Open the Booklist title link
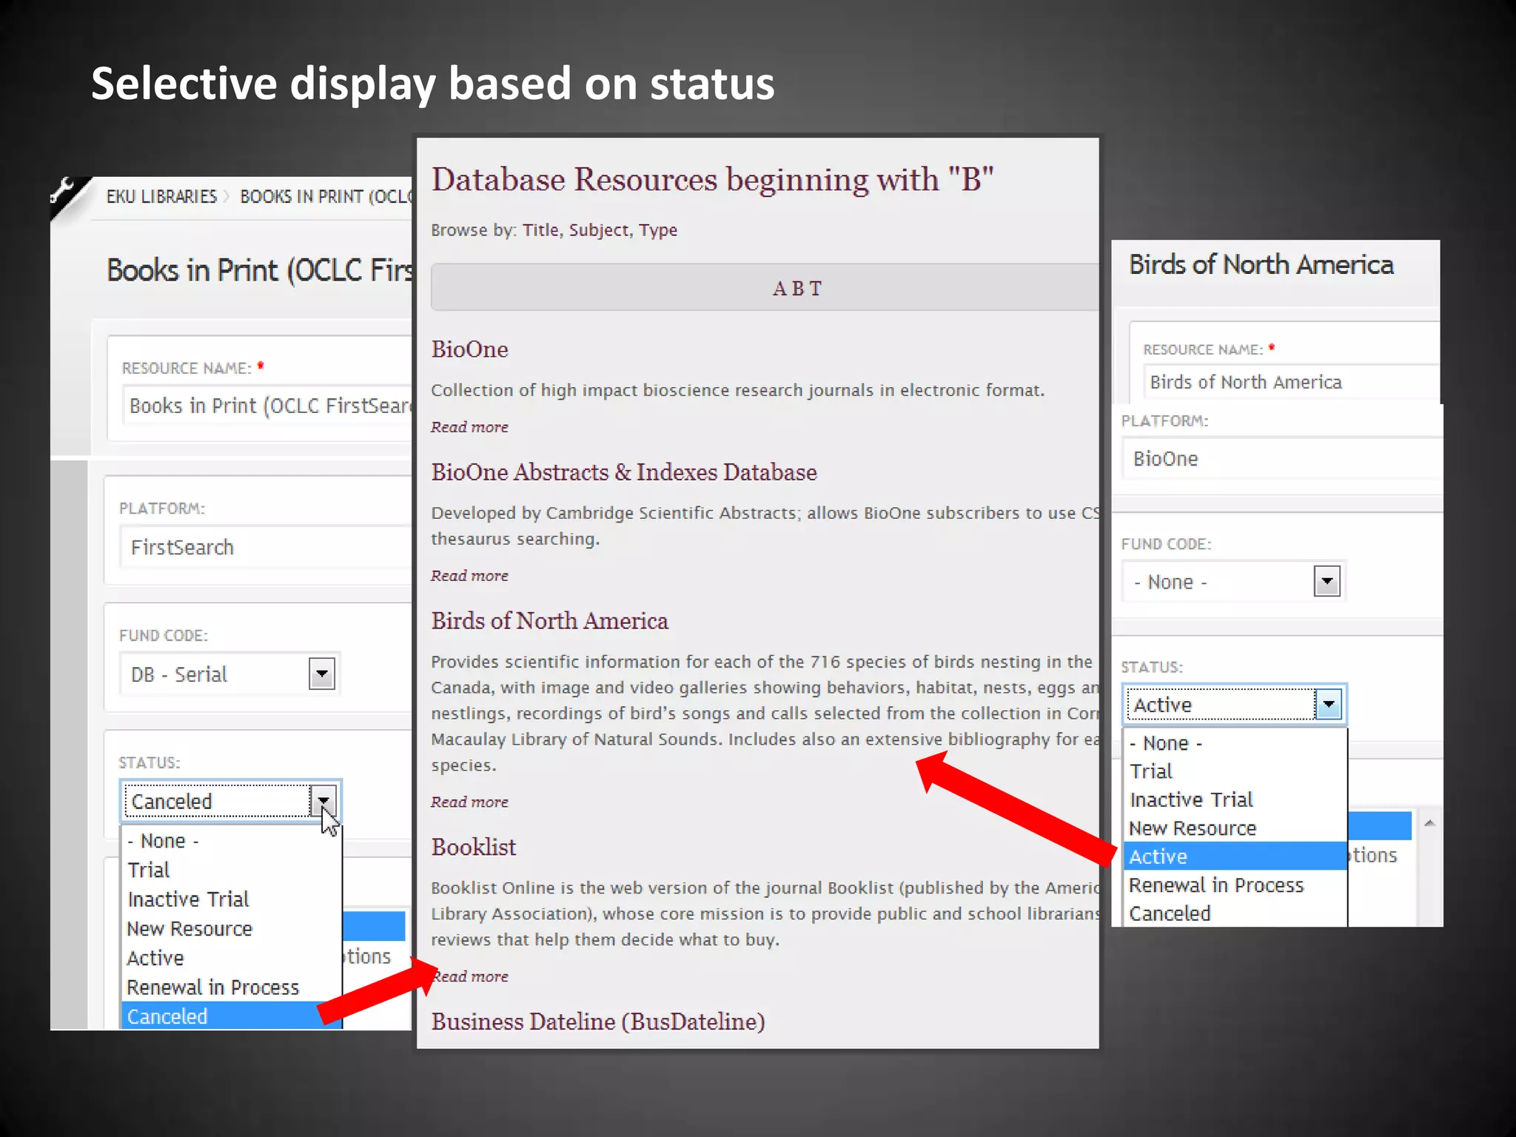Viewport: 1516px width, 1137px height. (x=474, y=848)
